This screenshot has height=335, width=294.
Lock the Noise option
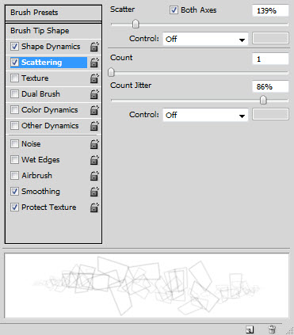click(x=94, y=144)
